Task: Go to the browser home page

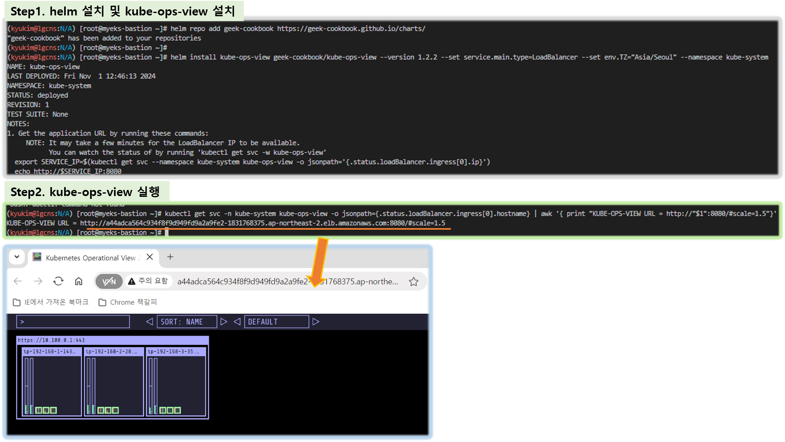Action: coord(79,281)
